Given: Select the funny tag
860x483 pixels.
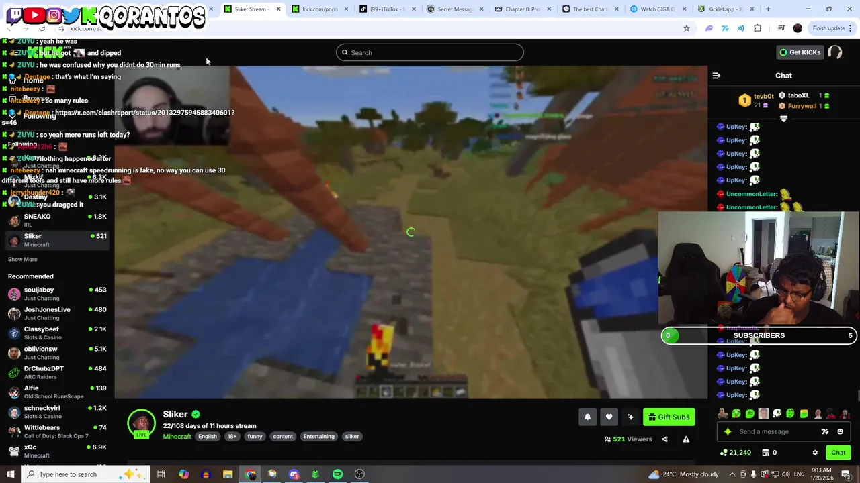Looking at the screenshot, I should (x=255, y=437).
